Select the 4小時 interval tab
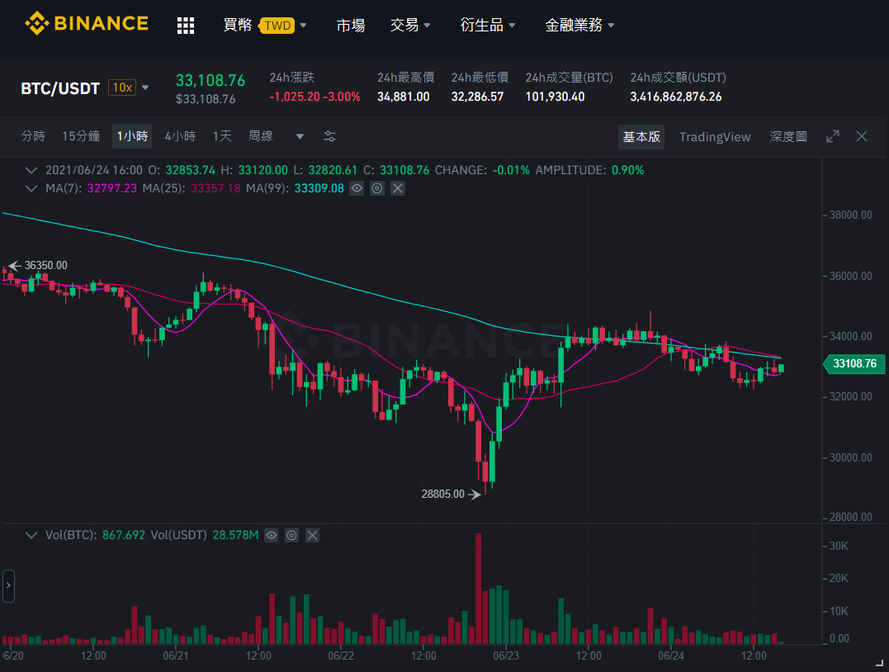889x672 pixels. point(180,136)
